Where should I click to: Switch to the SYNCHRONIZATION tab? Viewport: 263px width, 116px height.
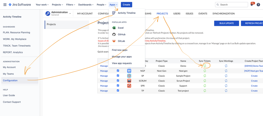tap(223, 14)
